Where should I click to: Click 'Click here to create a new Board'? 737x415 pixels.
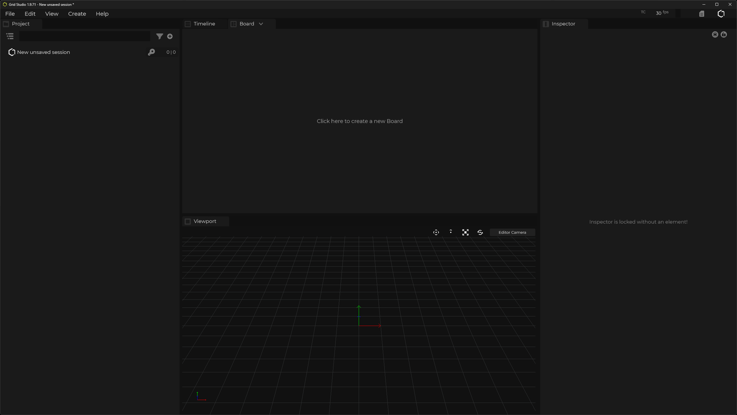click(360, 121)
